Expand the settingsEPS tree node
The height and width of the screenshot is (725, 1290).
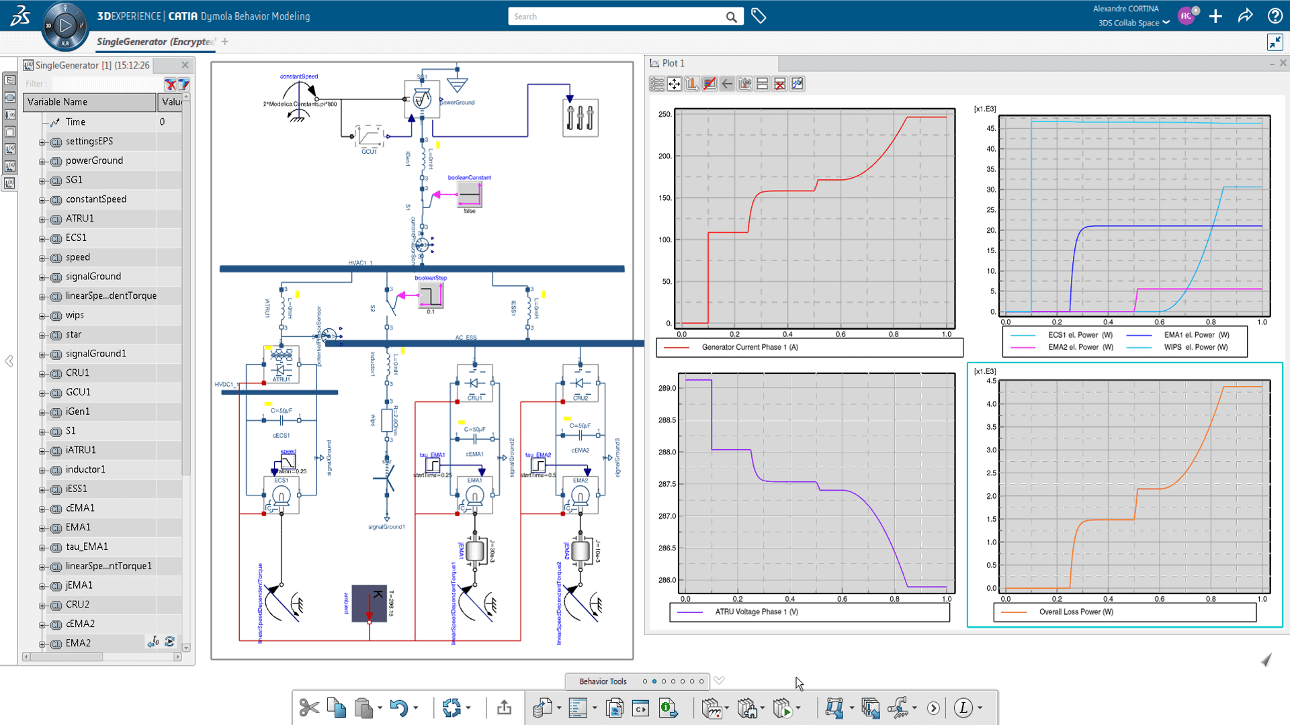click(42, 142)
